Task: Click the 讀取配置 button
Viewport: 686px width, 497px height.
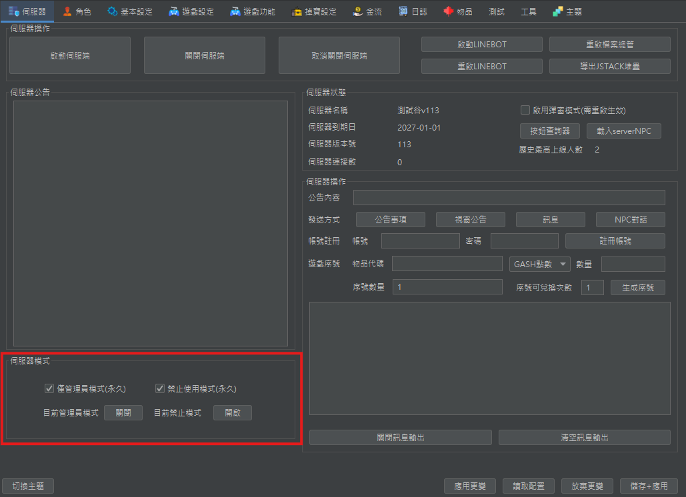Action: [x=529, y=486]
